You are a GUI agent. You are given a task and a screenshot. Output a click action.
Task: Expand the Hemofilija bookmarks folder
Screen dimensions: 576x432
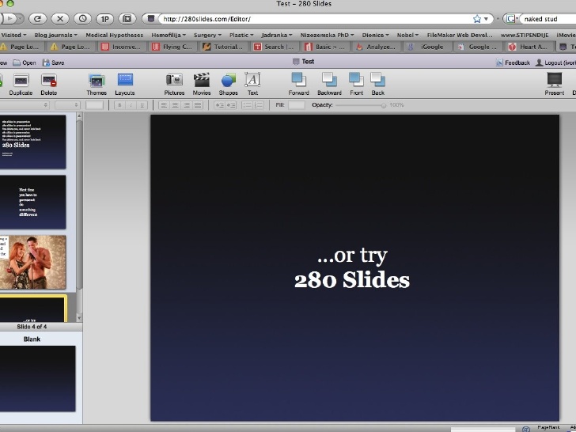tap(169, 35)
